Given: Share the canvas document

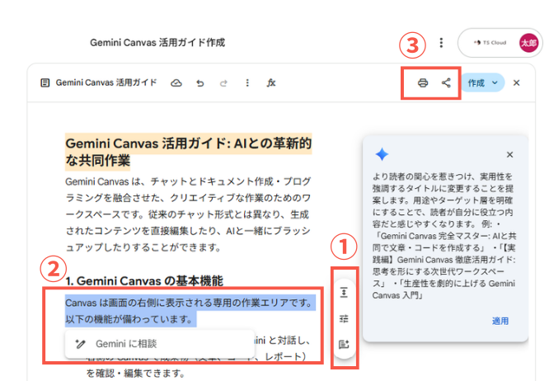Looking at the screenshot, I should (446, 83).
